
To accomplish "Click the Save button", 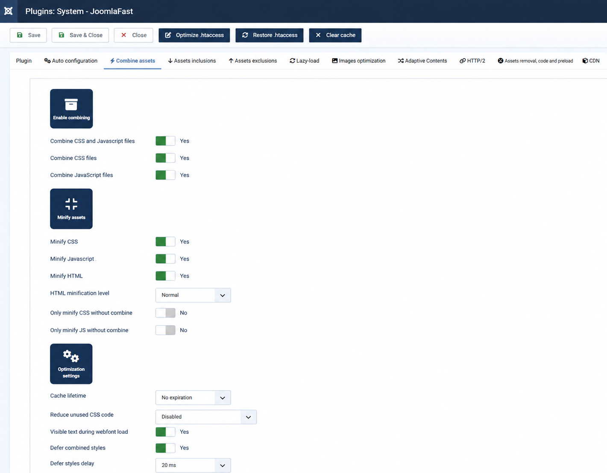I will point(28,35).
